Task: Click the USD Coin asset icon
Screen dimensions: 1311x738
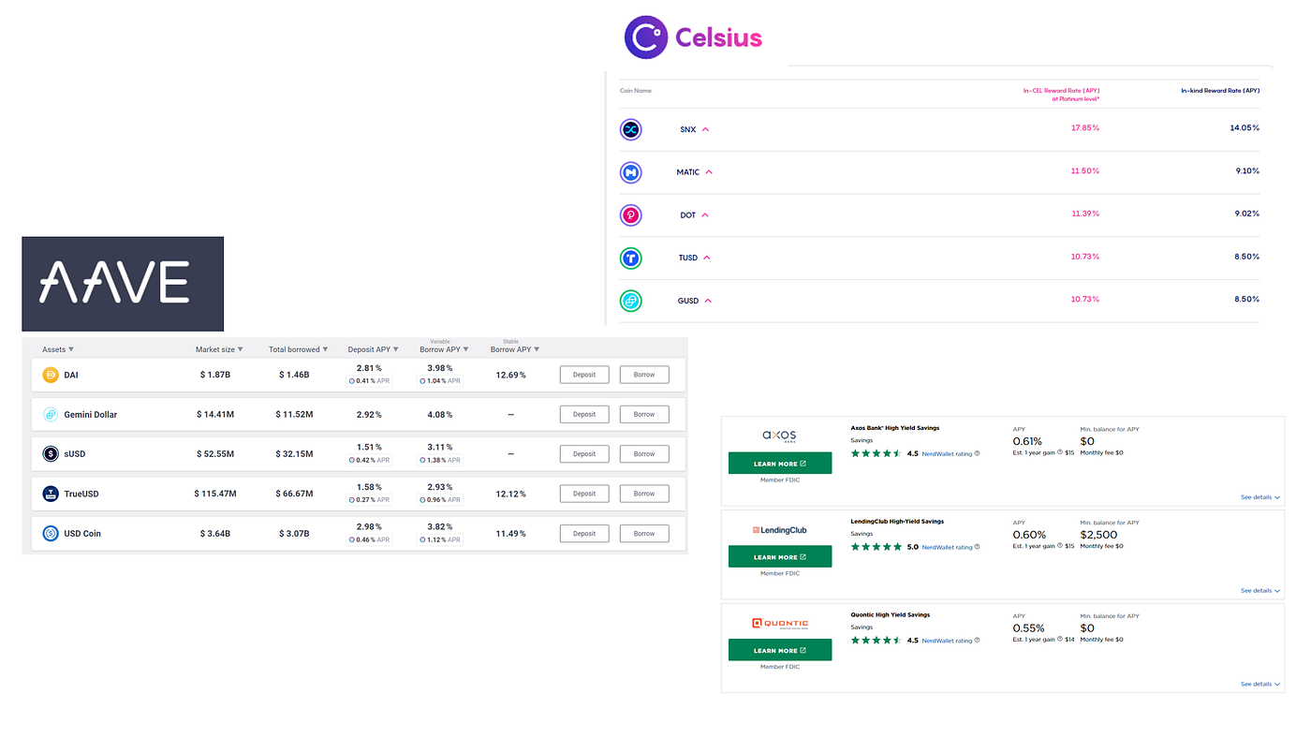Action: point(51,534)
